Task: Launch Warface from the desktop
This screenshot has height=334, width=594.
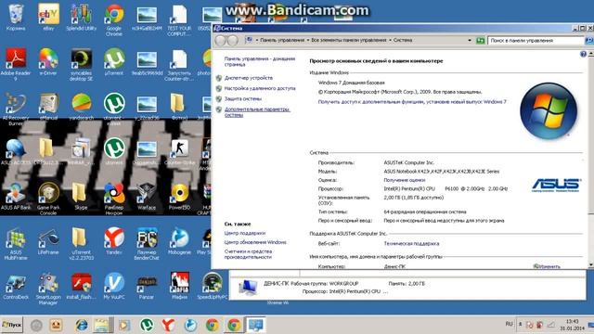Action: pyautogui.click(x=147, y=196)
